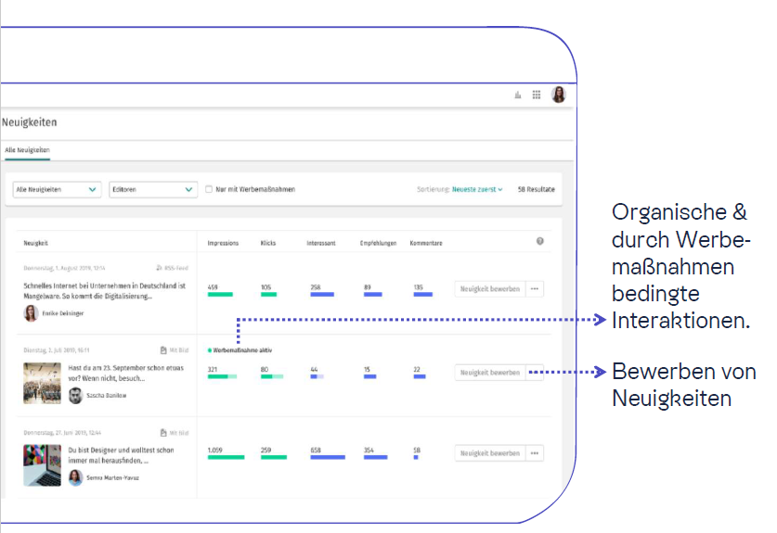This screenshot has height=533, width=777.
Task: Click Enrike Deisinger's author avatar
Action: point(32,313)
